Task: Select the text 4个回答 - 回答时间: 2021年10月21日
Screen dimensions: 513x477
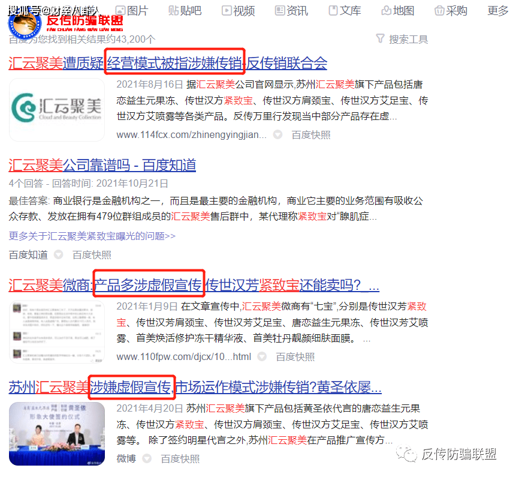Action: [88, 183]
